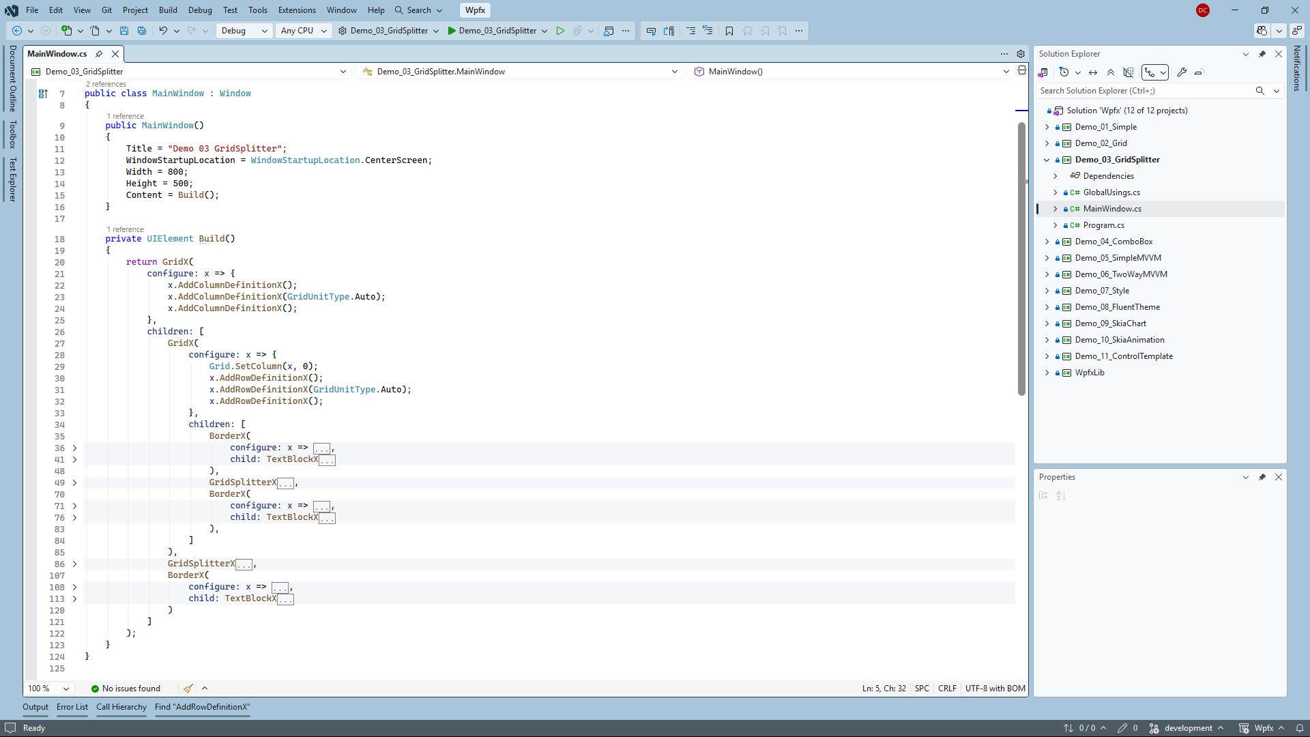Click the notification bell in the status bar
The width and height of the screenshot is (1310, 737).
[x=1300, y=728]
